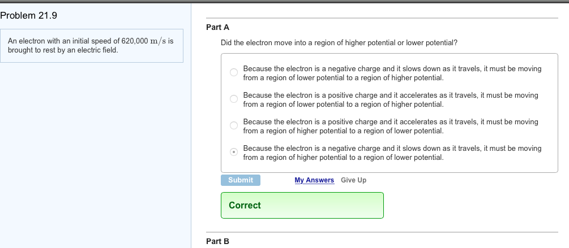Screen dimensions: 569x248
Task: Jump to the Part B heading
Action: (218, 241)
